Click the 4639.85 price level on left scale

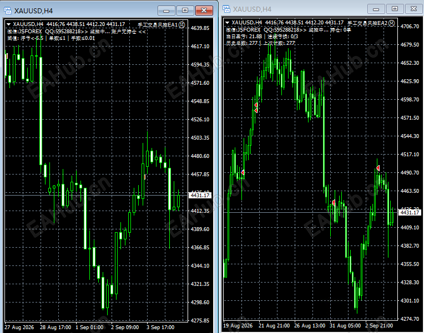click(x=200, y=28)
